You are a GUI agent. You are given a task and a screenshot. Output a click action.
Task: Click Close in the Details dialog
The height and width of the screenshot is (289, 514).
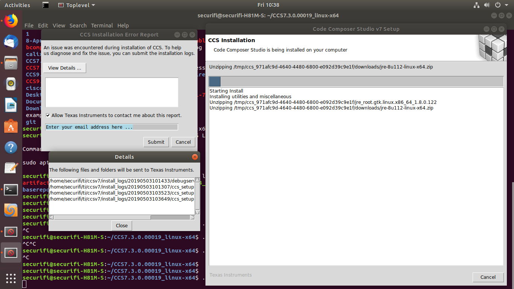(122, 225)
